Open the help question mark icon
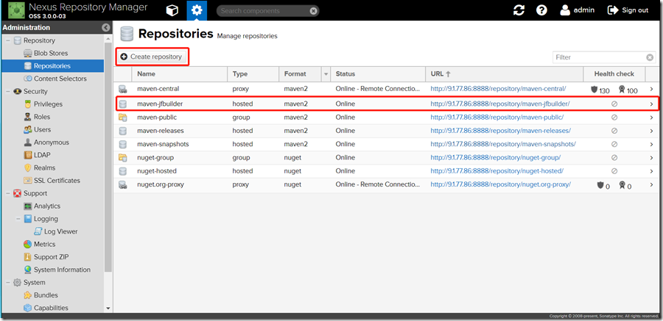Screen dimensions: 663x321 [541, 10]
